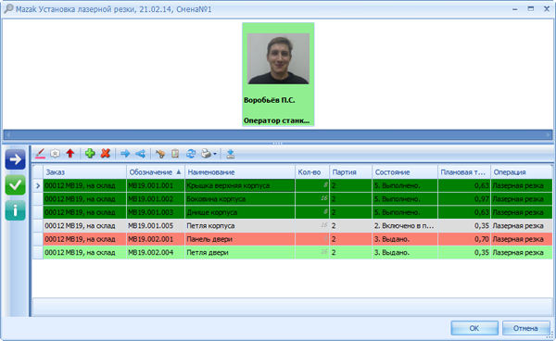Click the horizontal scrollbar under operator panel
This screenshot has width=556, height=341.
278,134
